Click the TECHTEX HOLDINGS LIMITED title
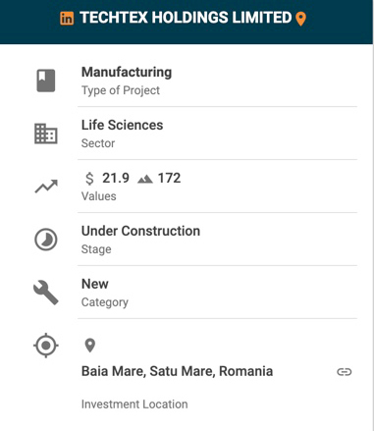The width and height of the screenshot is (374, 431). 186,18
